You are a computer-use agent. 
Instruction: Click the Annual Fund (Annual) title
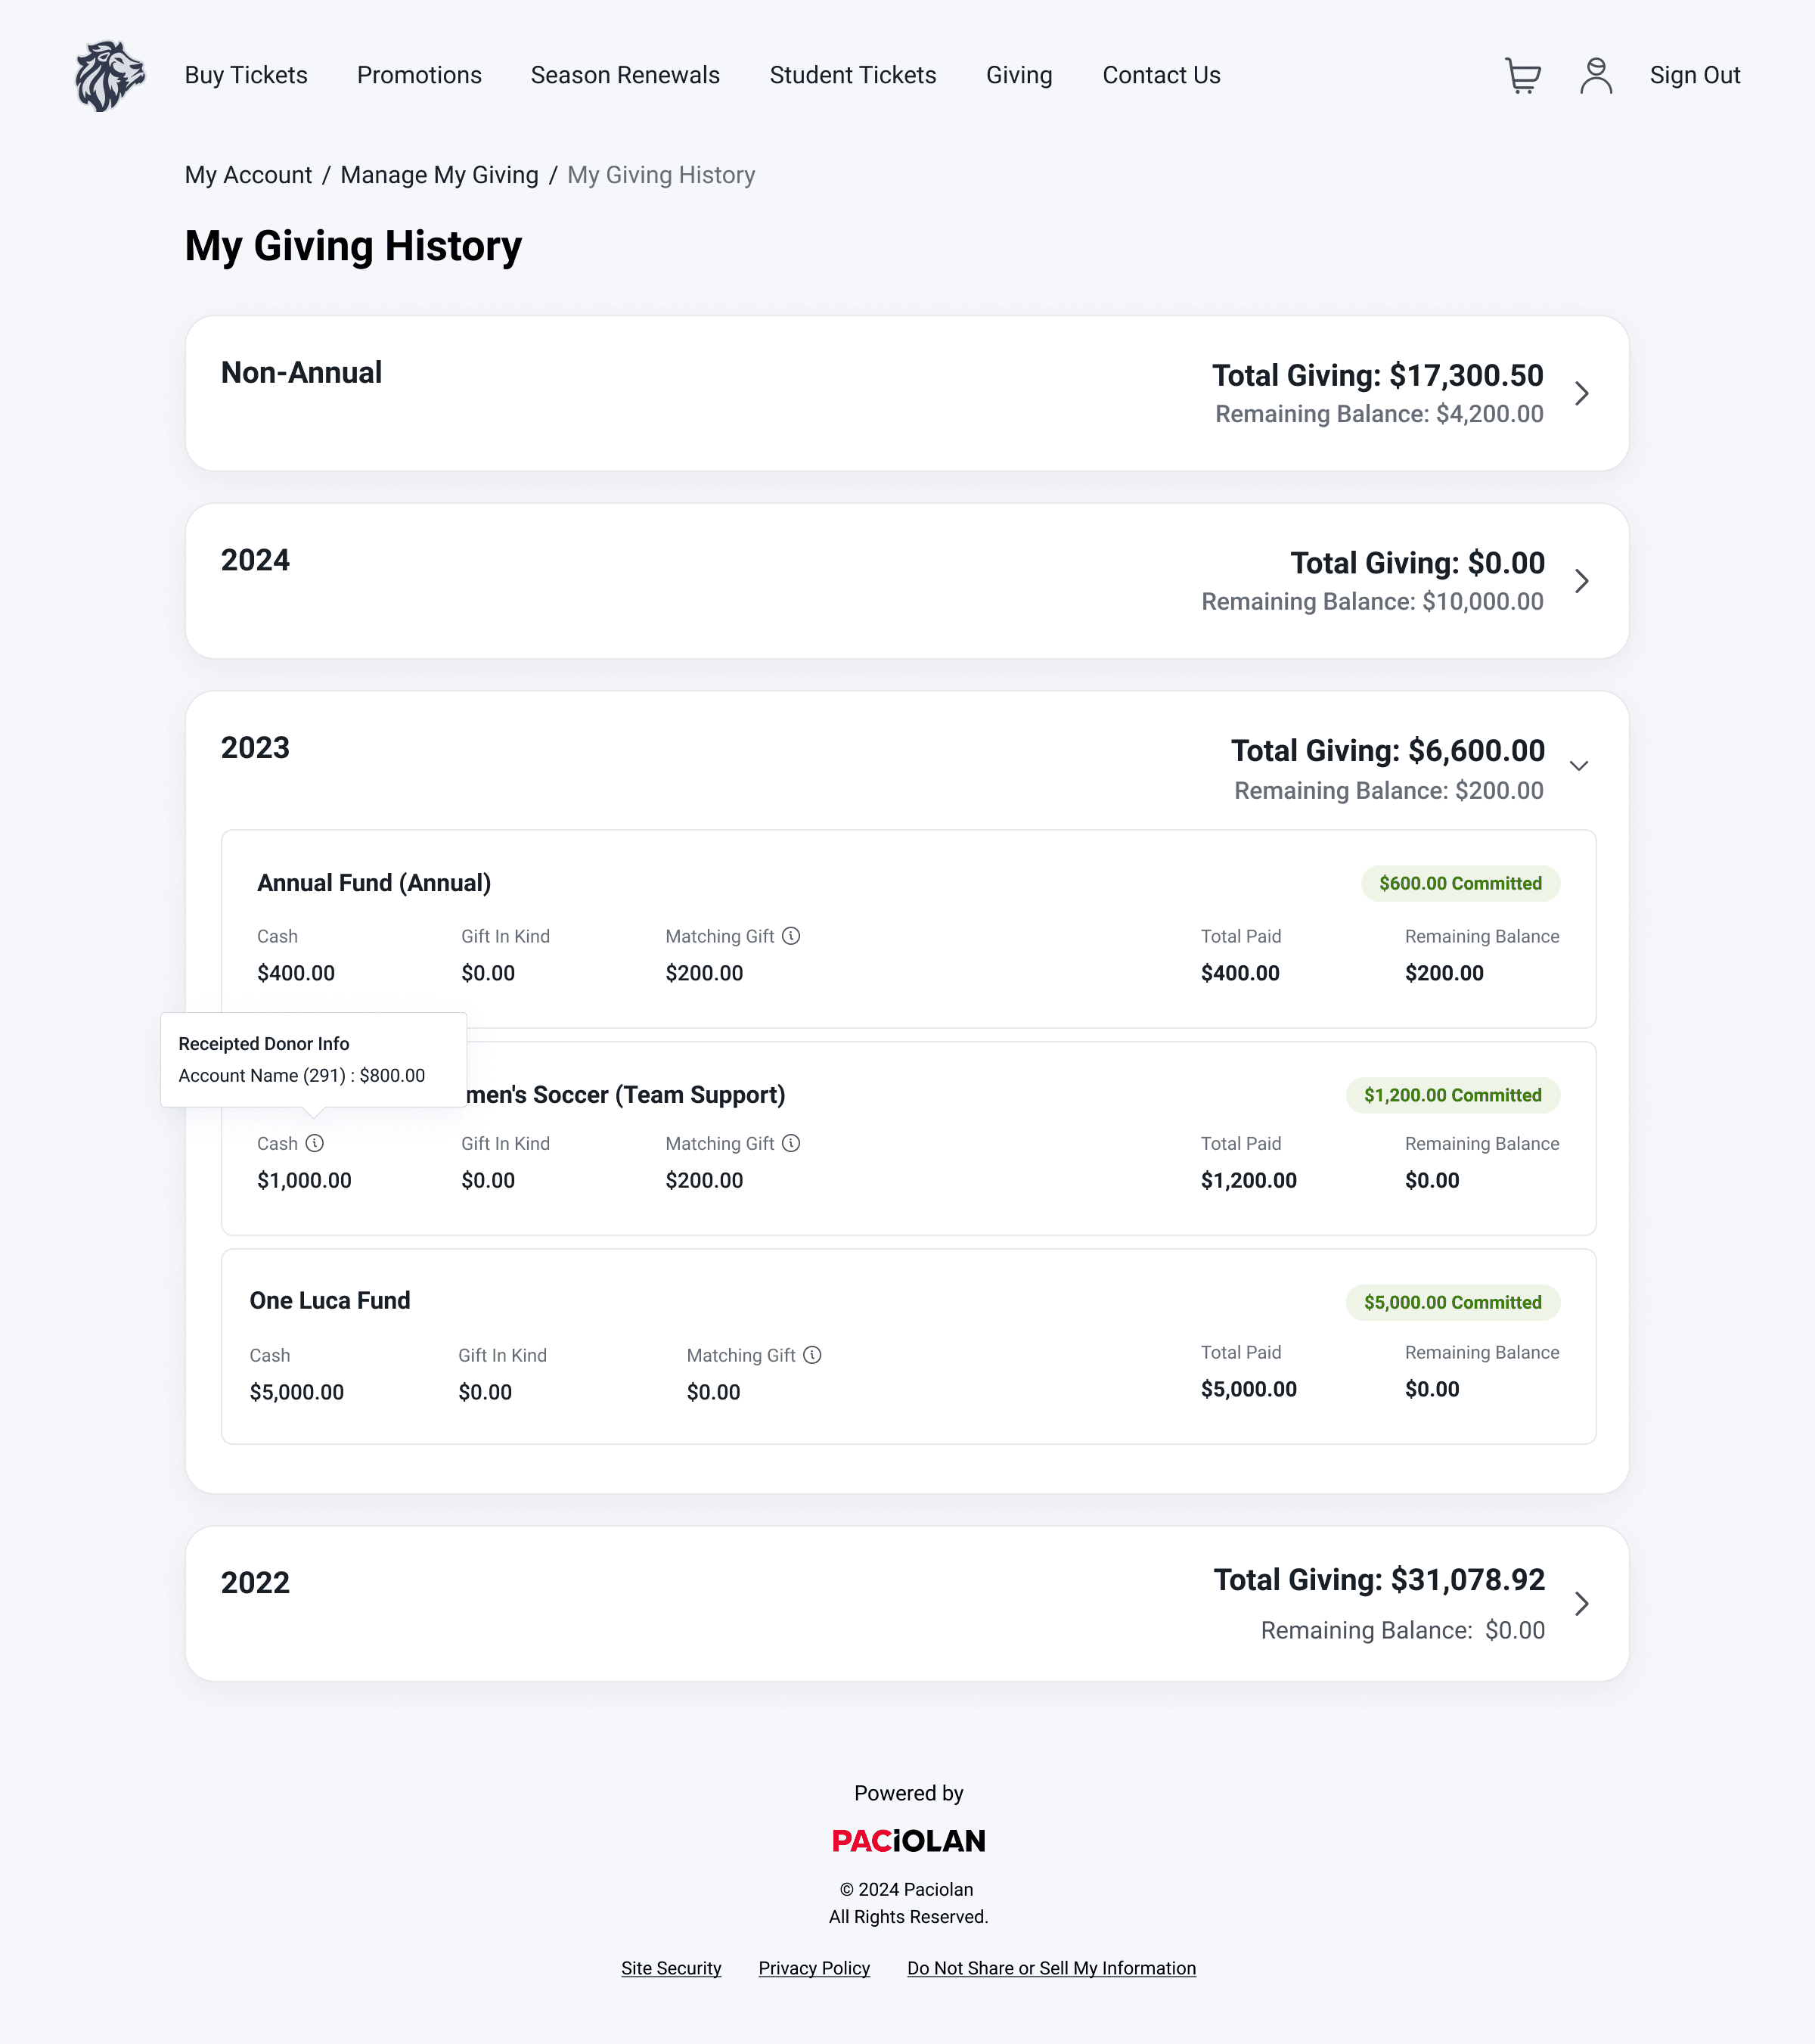point(374,883)
